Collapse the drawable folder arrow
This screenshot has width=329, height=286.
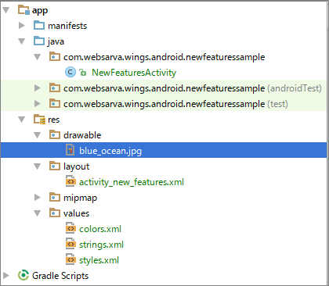tap(38, 135)
